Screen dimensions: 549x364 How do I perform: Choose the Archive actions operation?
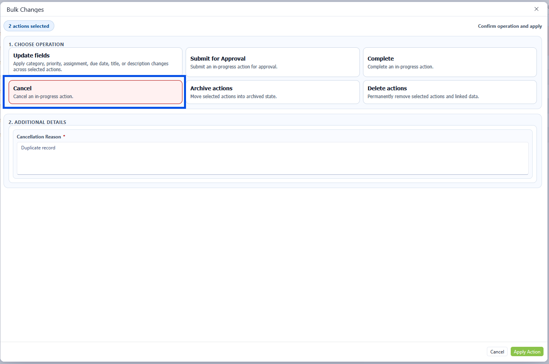point(272,92)
